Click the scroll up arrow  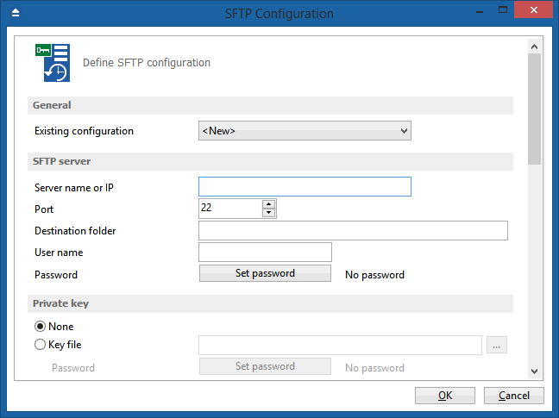[534, 47]
